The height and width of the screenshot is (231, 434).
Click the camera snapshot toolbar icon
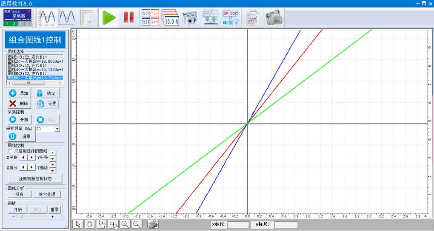click(x=190, y=17)
